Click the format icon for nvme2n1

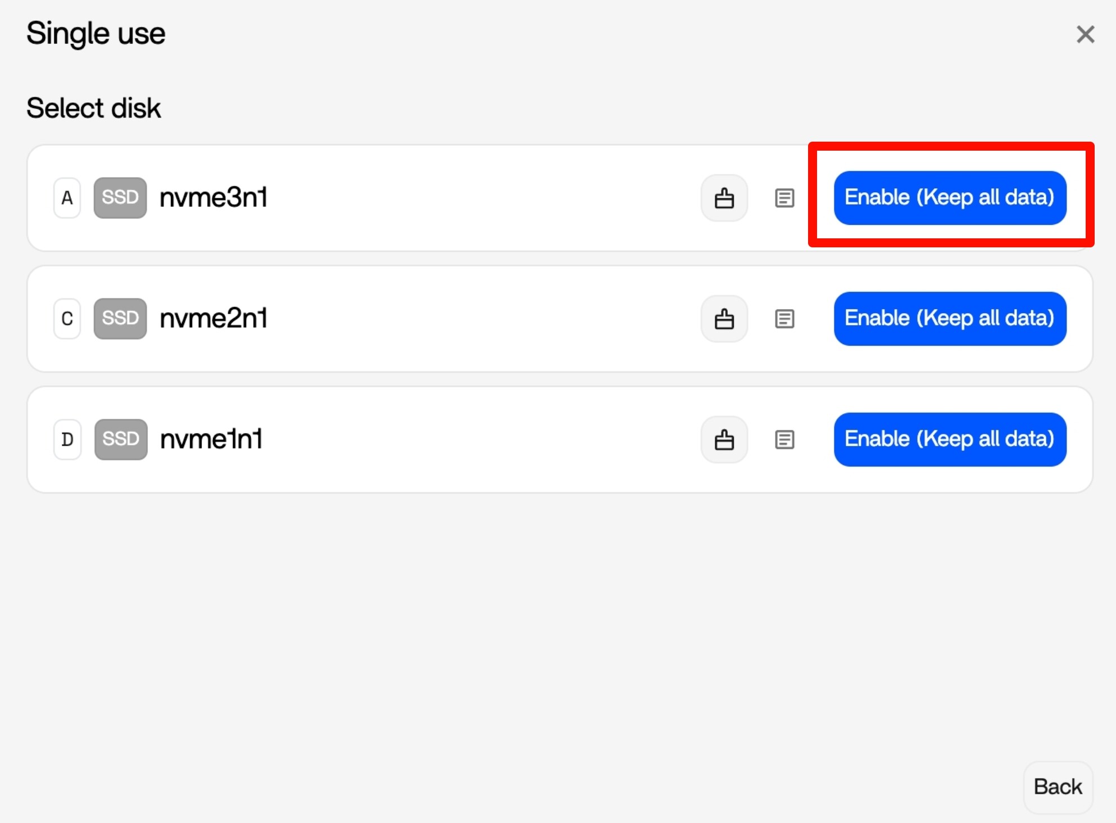(x=724, y=319)
